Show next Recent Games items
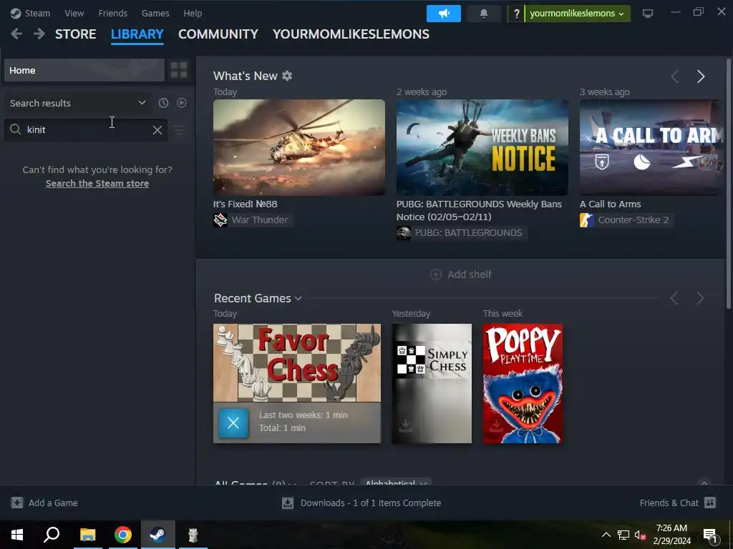 coord(700,298)
